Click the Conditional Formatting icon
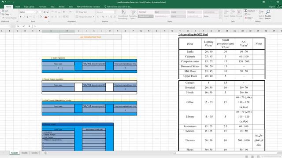 [x=123, y=12]
